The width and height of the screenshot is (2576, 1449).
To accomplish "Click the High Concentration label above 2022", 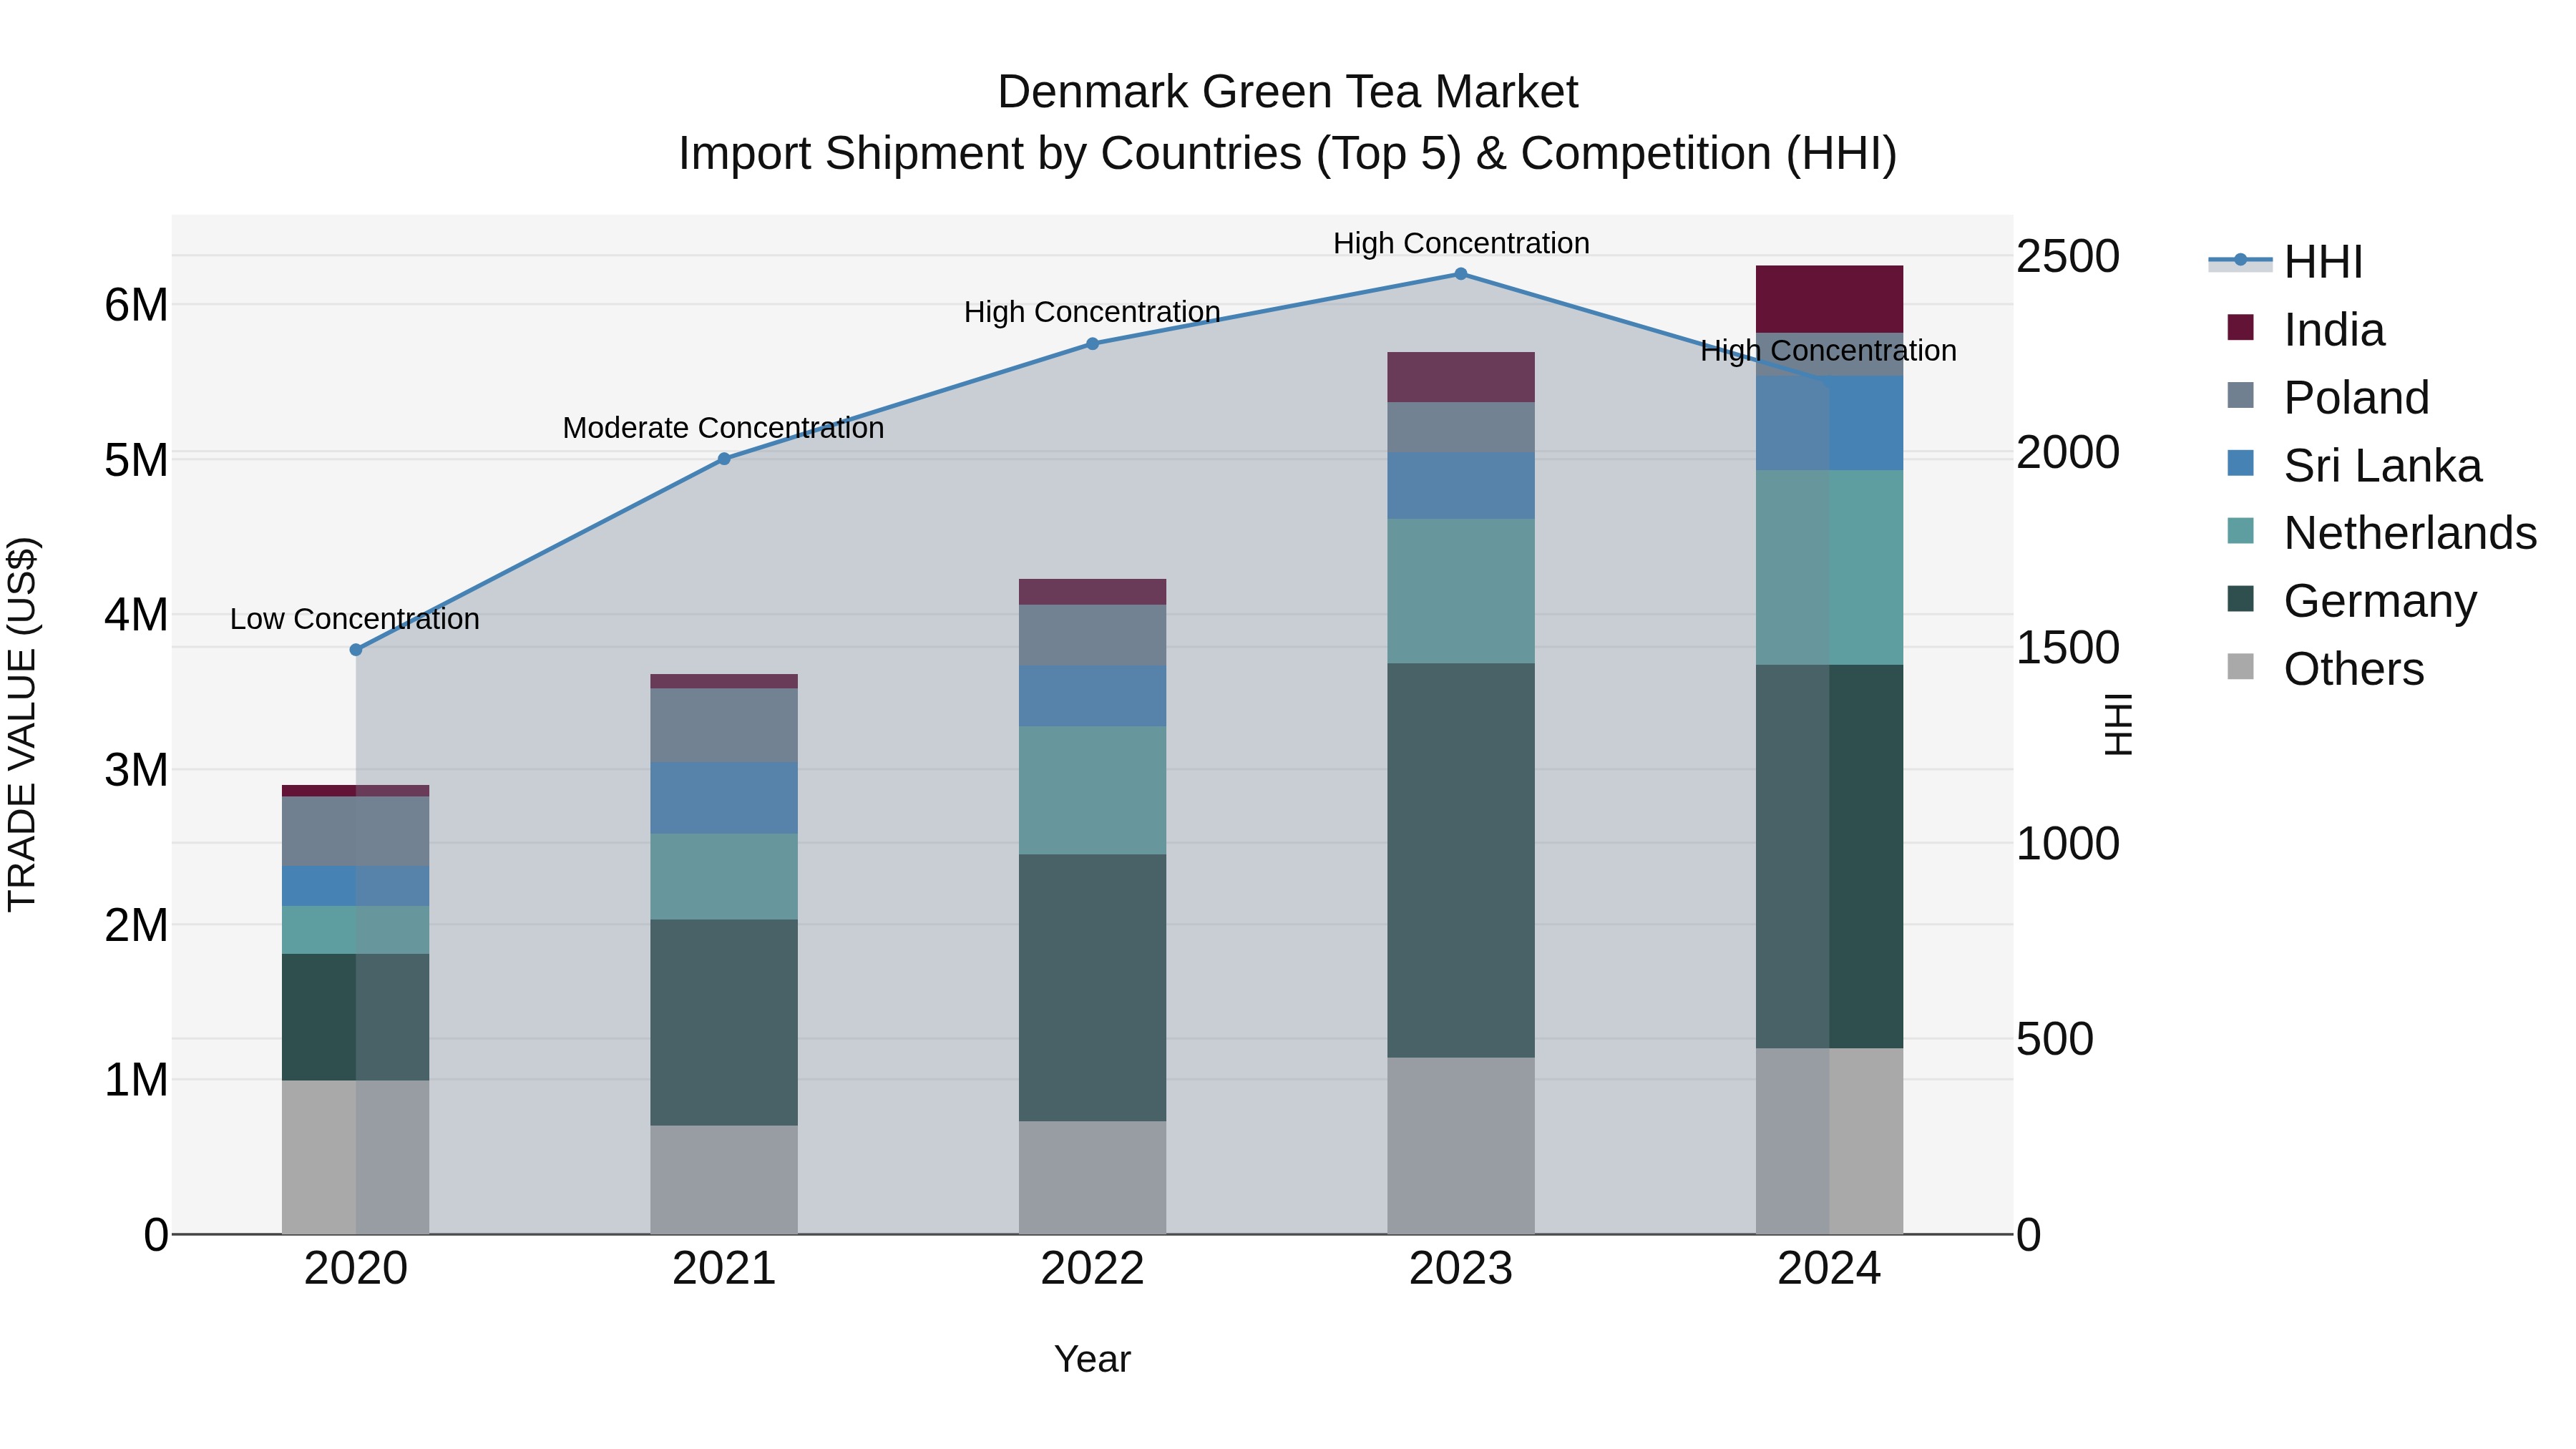I will 1093,312.
